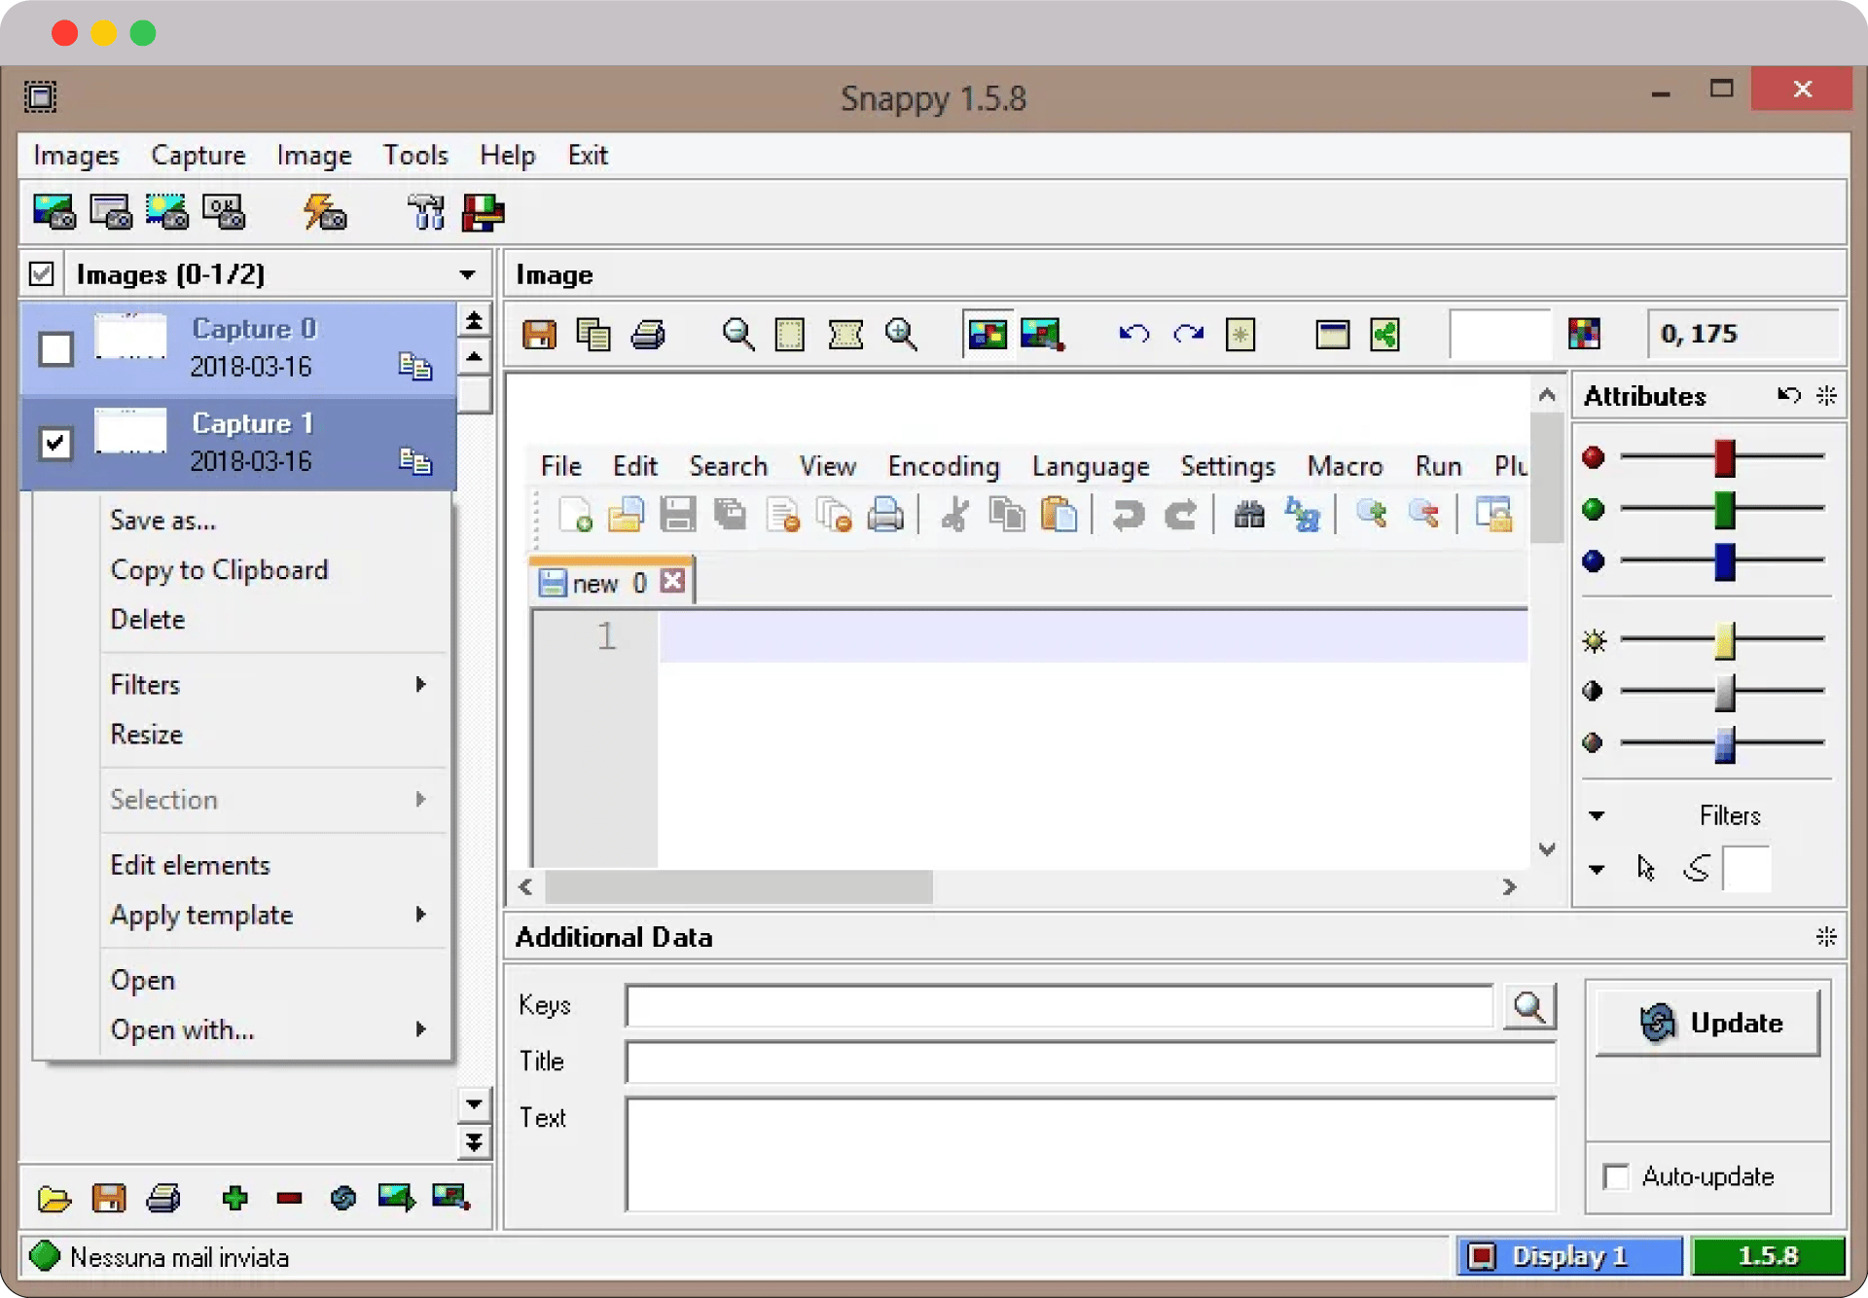Click the red minus icon at bottom left
Viewport: 1868px width, 1298px height.
pyautogui.click(x=289, y=1198)
